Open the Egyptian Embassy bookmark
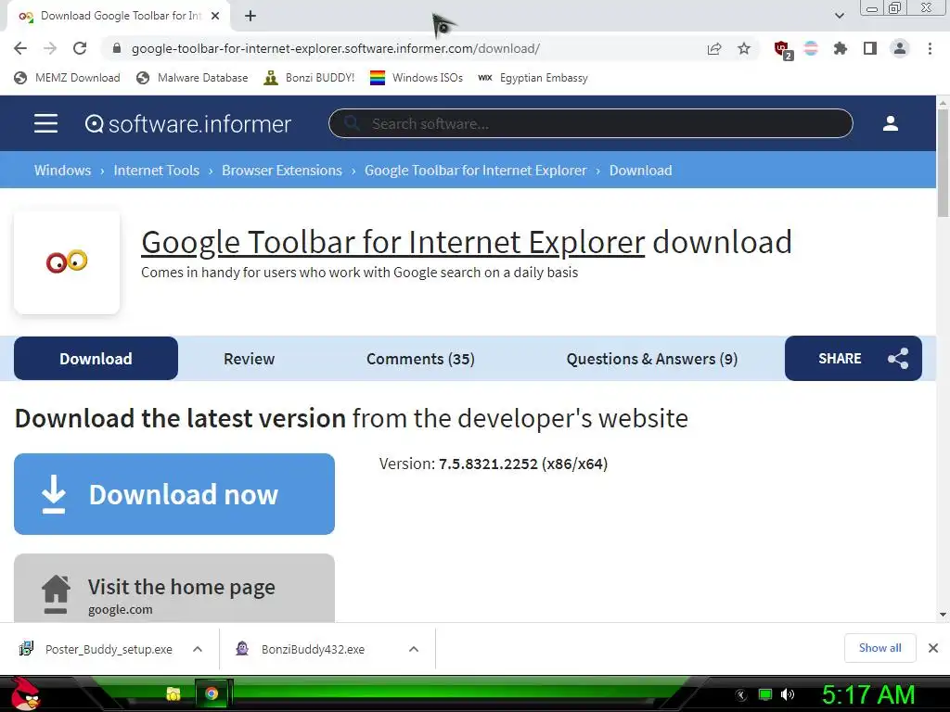Image resolution: width=950 pixels, height=712 pixels. coord(533,78)
